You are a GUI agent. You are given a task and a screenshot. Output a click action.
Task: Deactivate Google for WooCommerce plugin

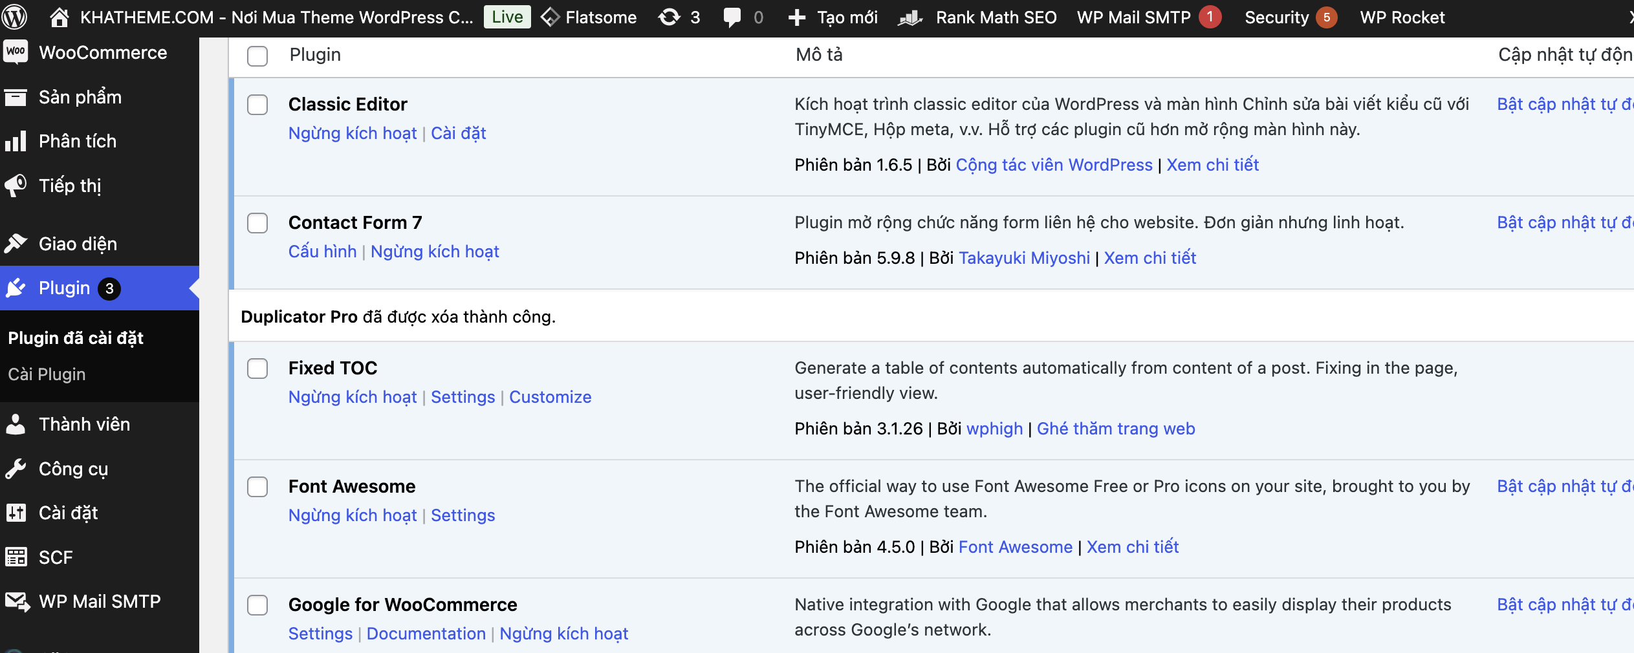(564, 634)
